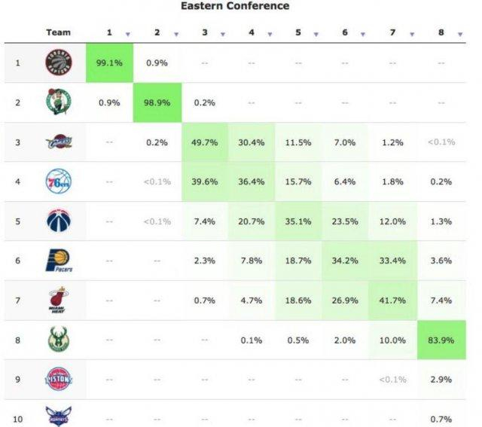Sort by seed 3 column arrow
Screen dimensions: 482x427
222,34
